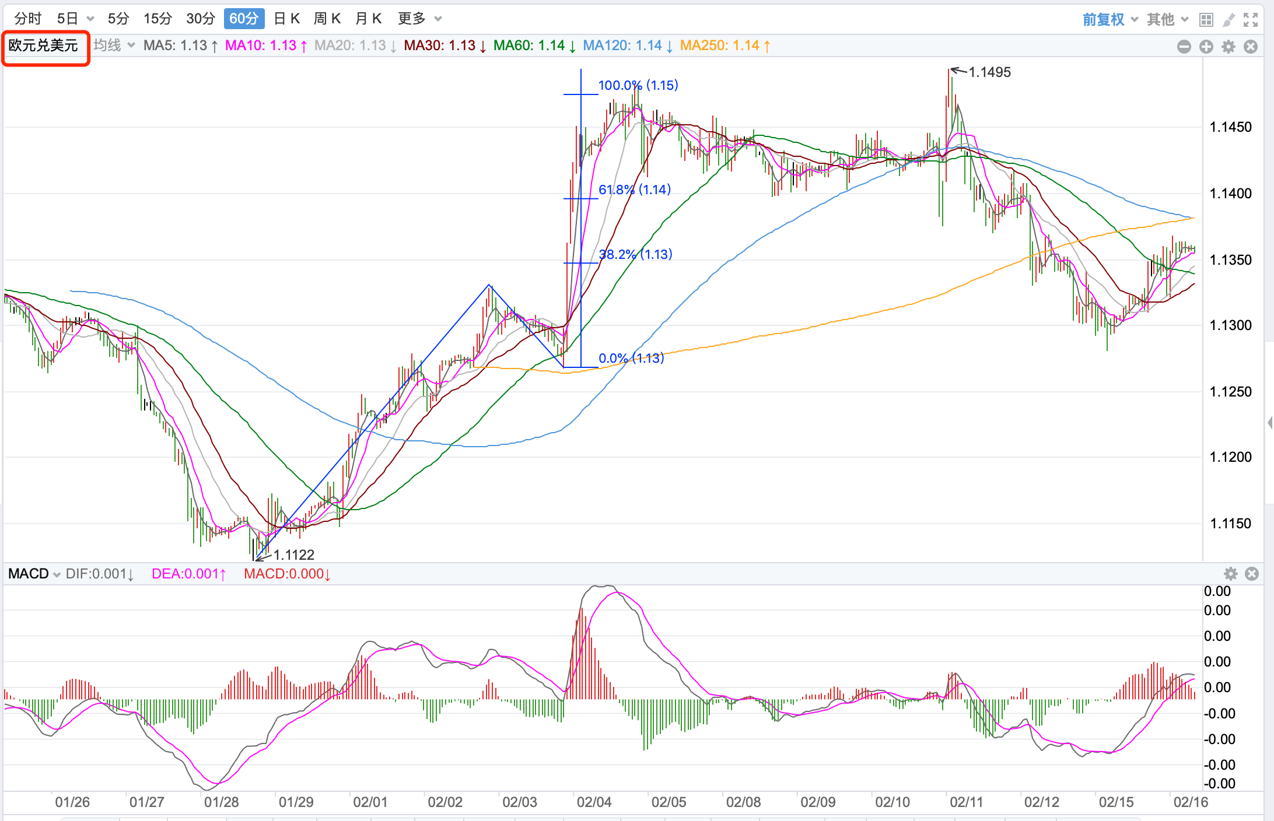Switch to 月K monthly candlesticks
Image resolution: width=1274 pixels, height=821 pixels.
(x=369, y=19)
